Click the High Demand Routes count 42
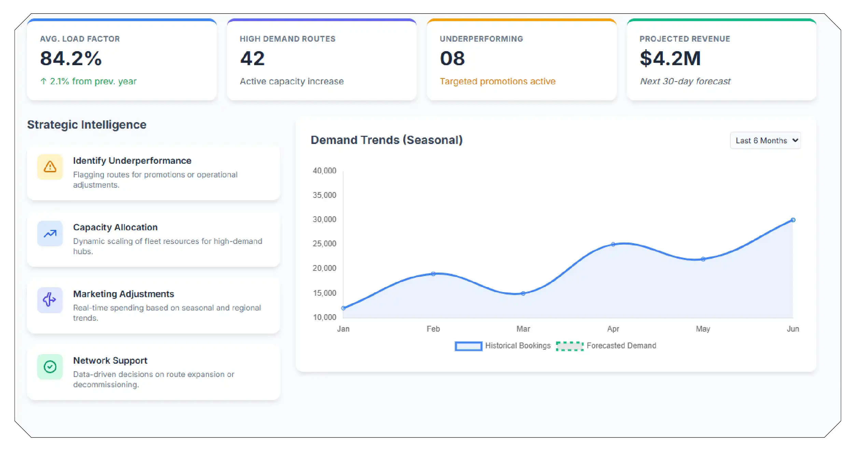 (252, 58)
